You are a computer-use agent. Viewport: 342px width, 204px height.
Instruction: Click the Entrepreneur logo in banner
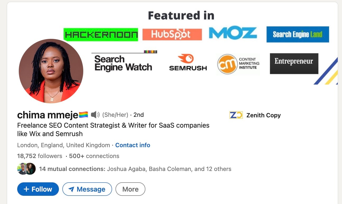click(294, 63)
